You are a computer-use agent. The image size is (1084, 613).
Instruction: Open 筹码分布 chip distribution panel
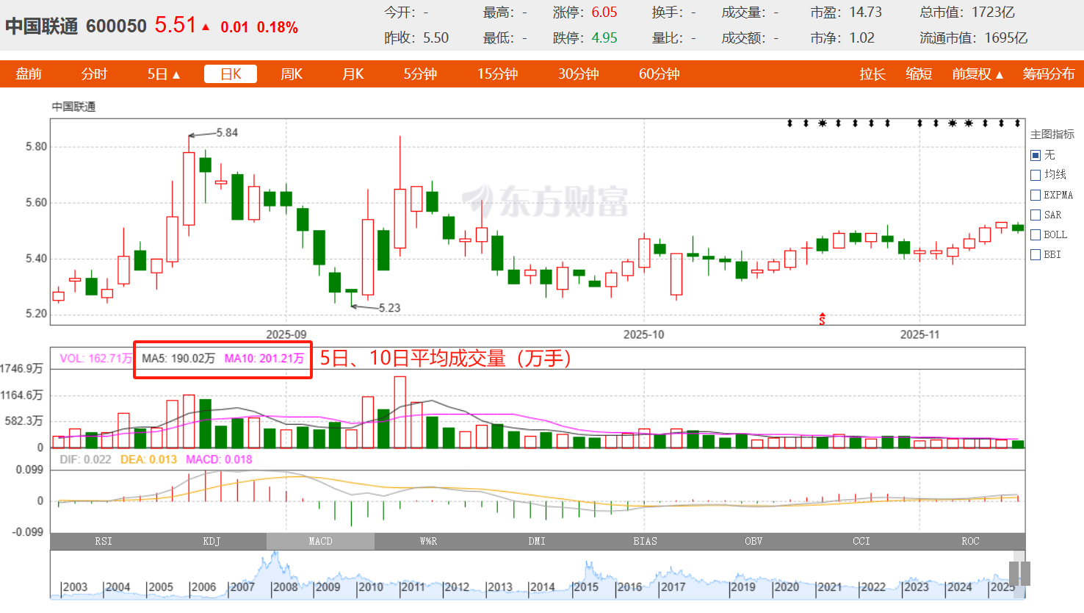tap(1049, 74)
